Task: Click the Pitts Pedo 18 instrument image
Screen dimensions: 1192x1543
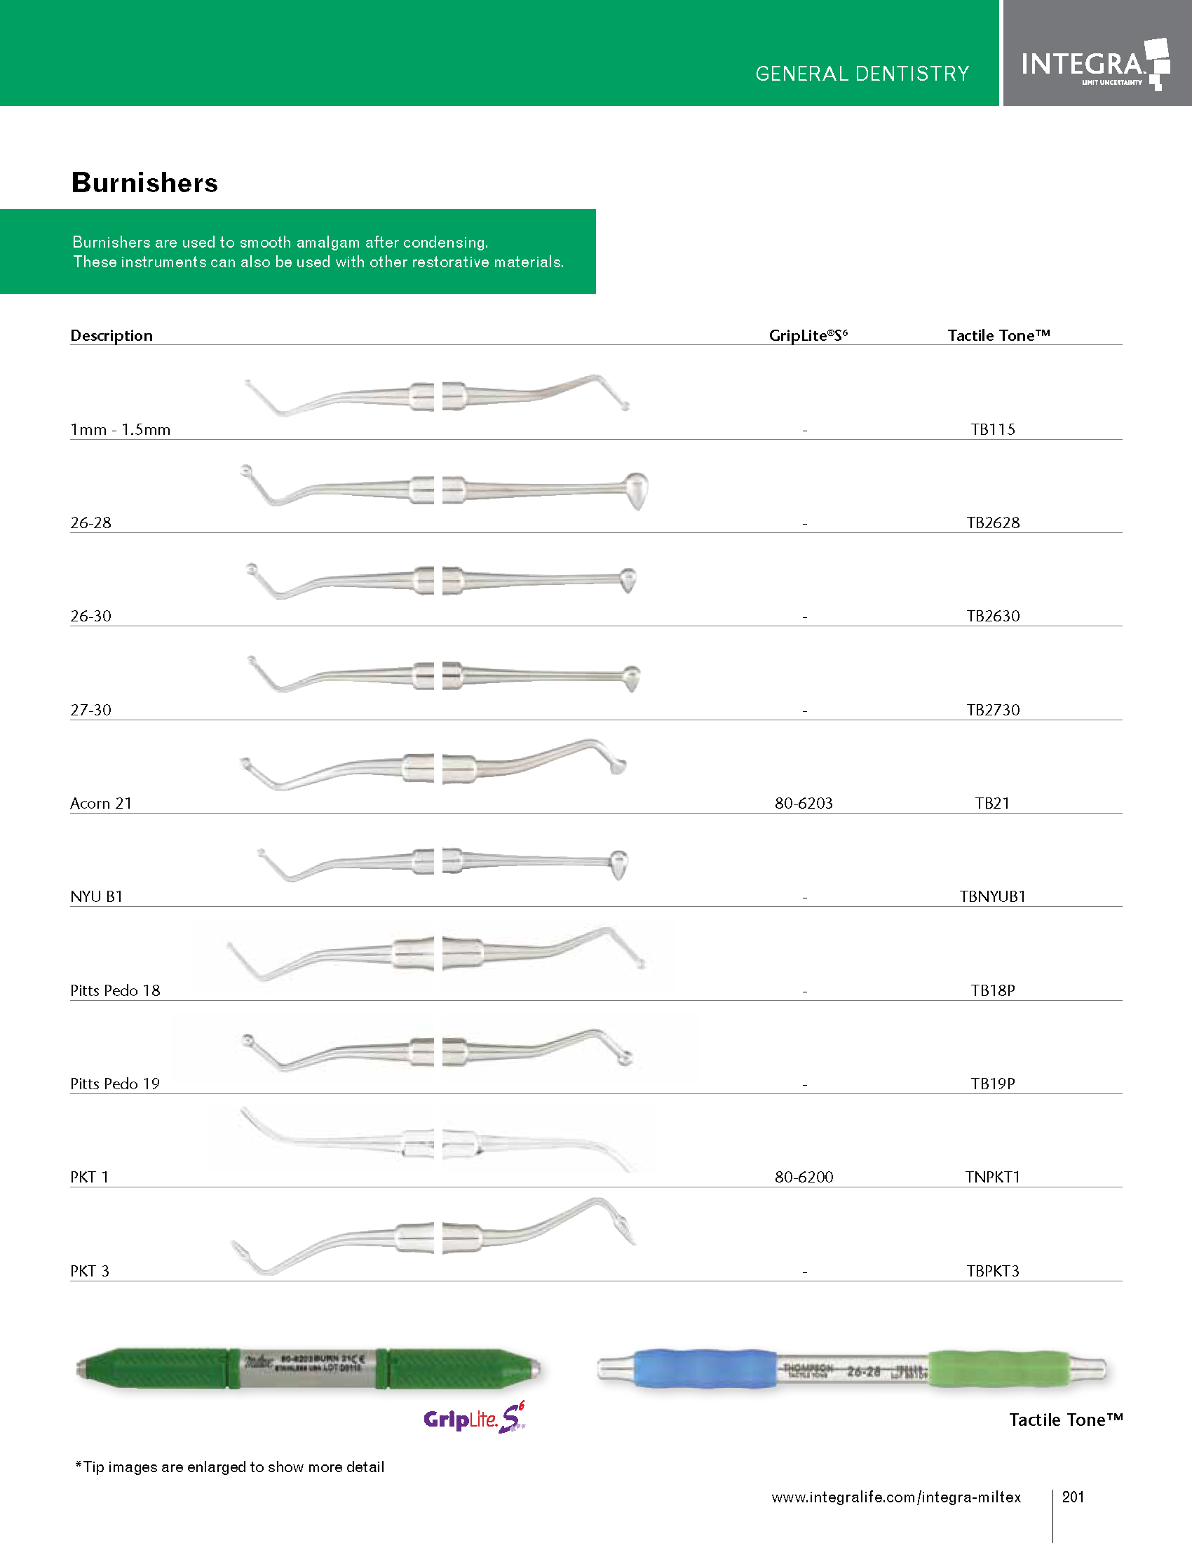Action: click(435, 953)
